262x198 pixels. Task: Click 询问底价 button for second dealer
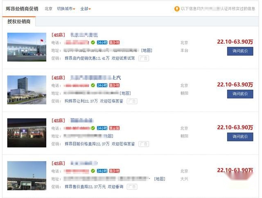pos(240,94)
